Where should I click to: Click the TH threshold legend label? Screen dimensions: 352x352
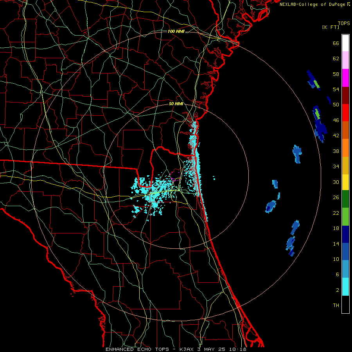pyautogui.click(x=336, y=305)
